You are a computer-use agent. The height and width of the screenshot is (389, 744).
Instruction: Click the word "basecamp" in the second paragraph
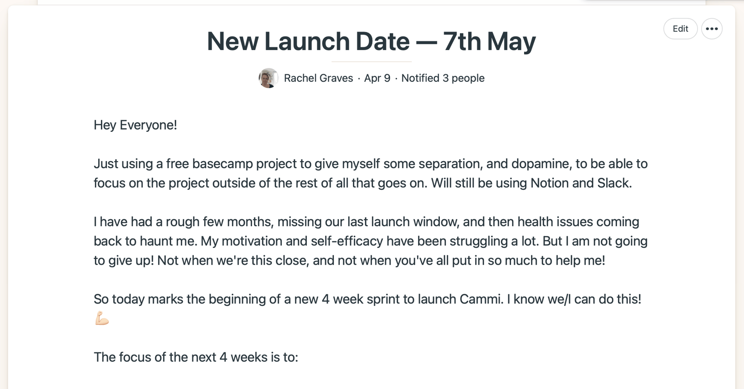point(222,163)
